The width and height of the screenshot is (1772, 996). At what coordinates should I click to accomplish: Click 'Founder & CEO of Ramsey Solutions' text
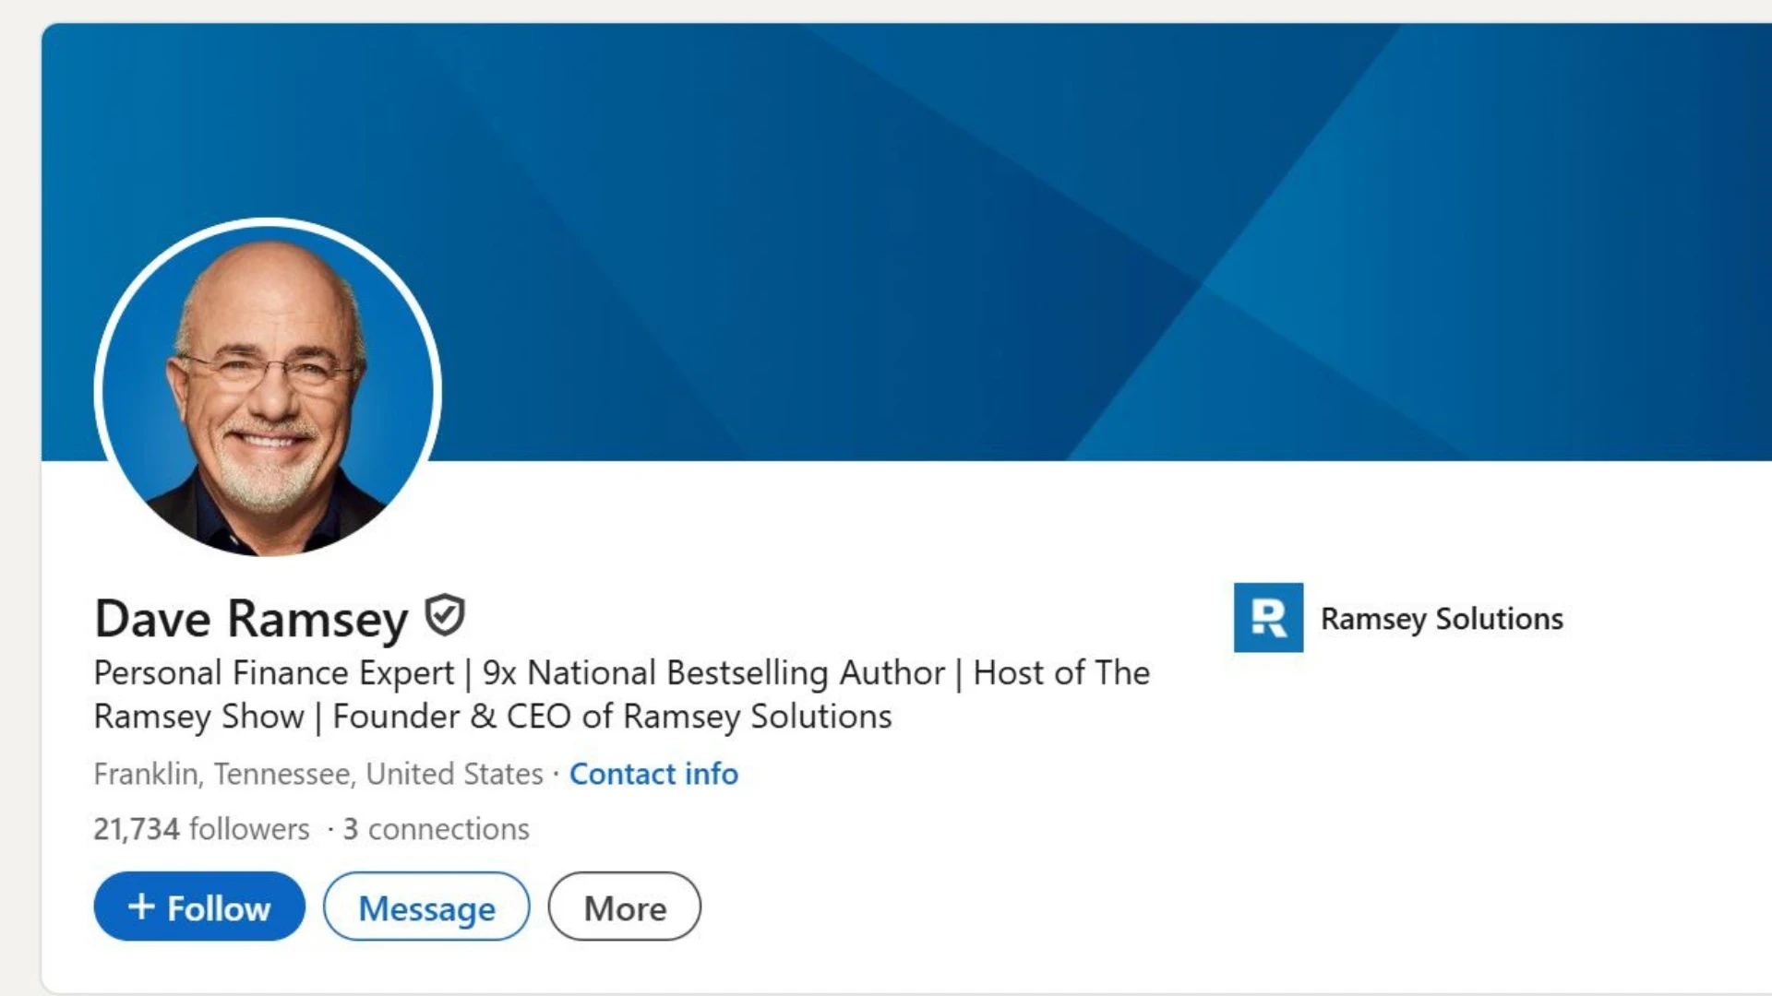pyautogui.click(x=612, y=717)
